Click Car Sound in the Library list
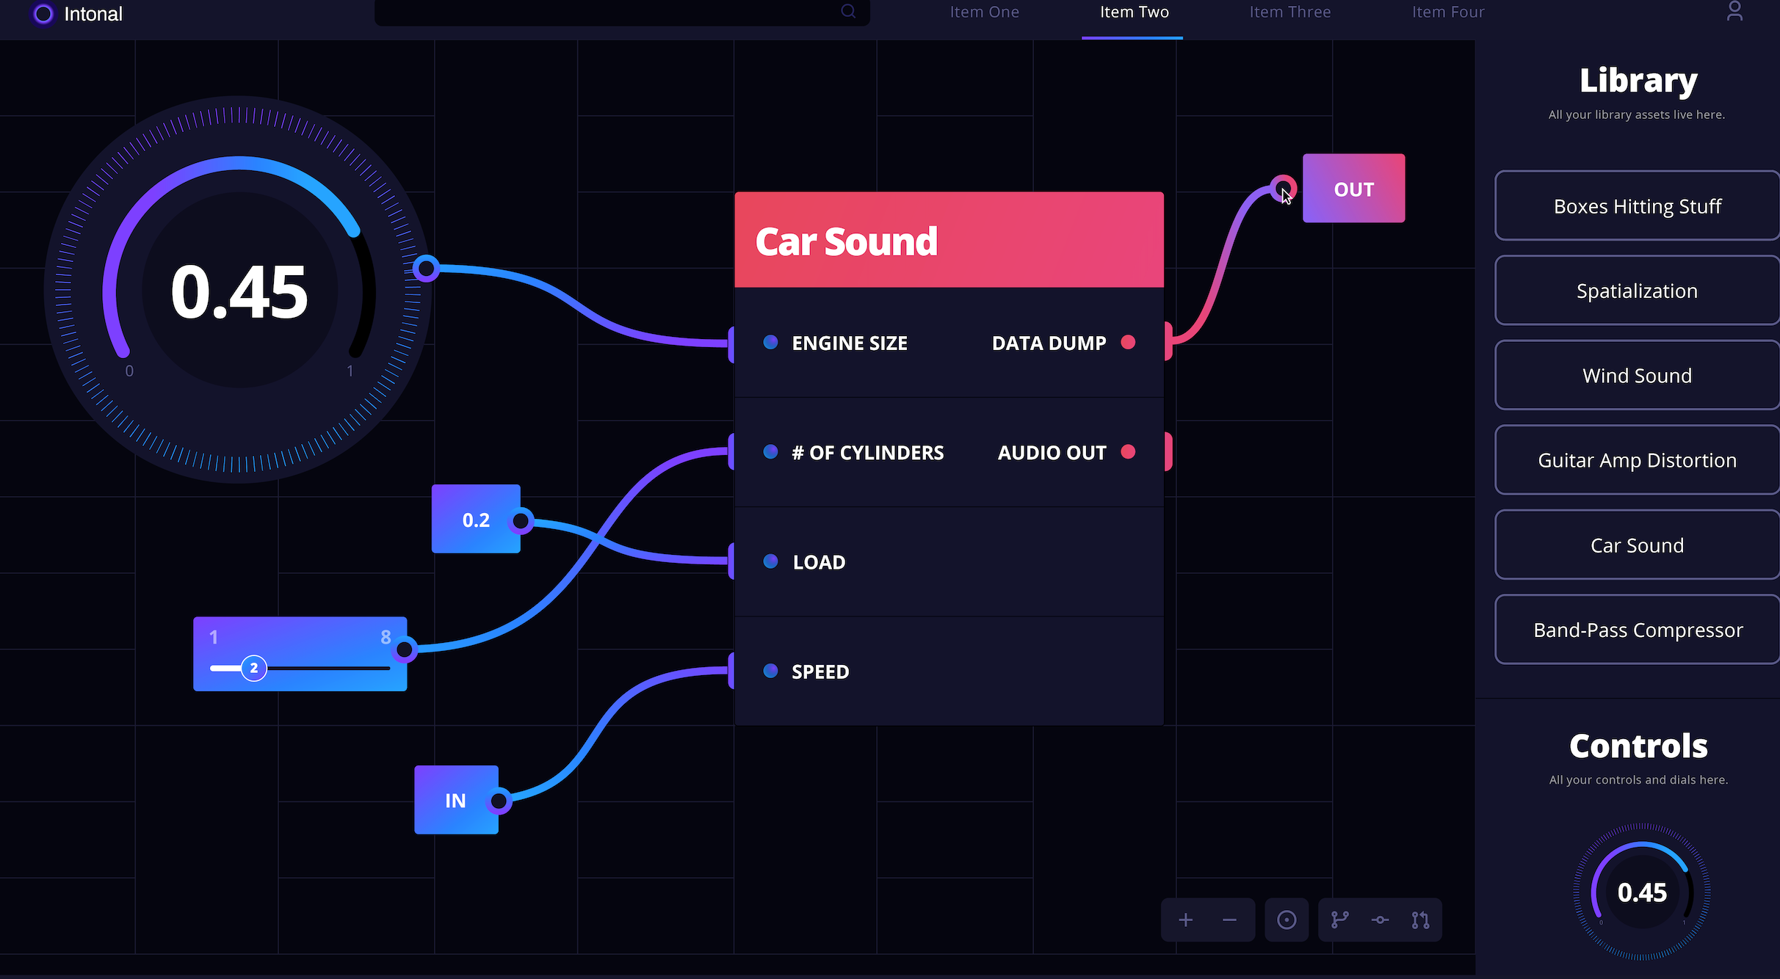 pos(1637,545)
